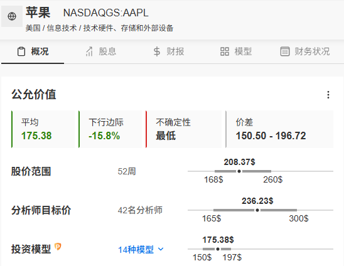Click the 价差 150.50 - 196.72 card
344x266 pixels.
tap(279, 129)
